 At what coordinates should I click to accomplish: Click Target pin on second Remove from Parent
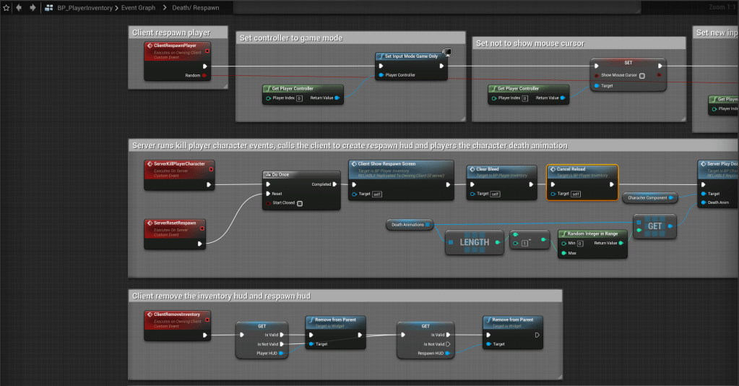489,345
